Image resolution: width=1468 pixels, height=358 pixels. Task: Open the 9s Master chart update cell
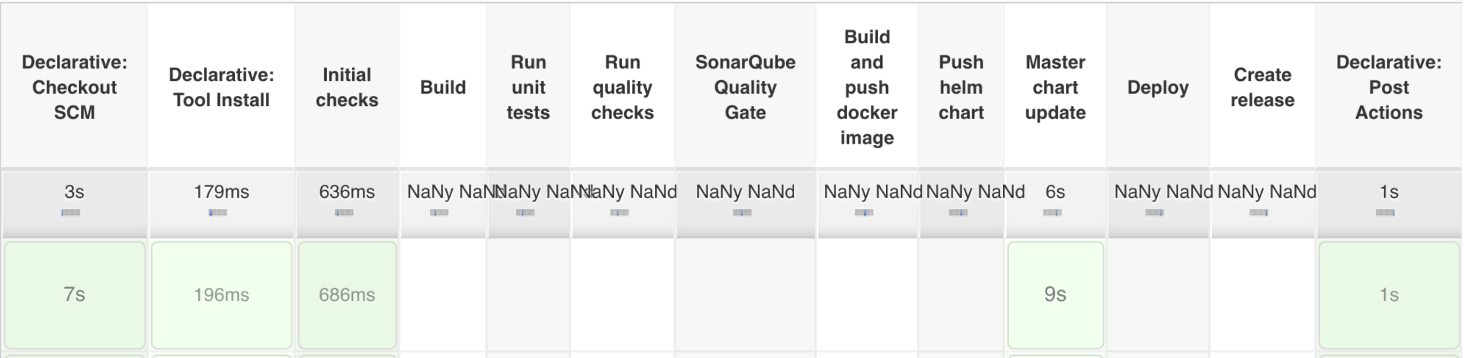[1055, 294]
